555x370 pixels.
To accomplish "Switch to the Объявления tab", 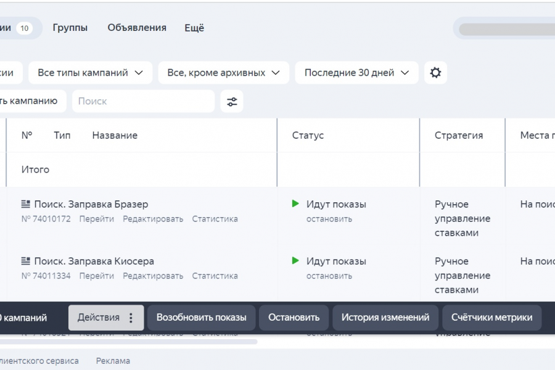I will pos(137,28).
